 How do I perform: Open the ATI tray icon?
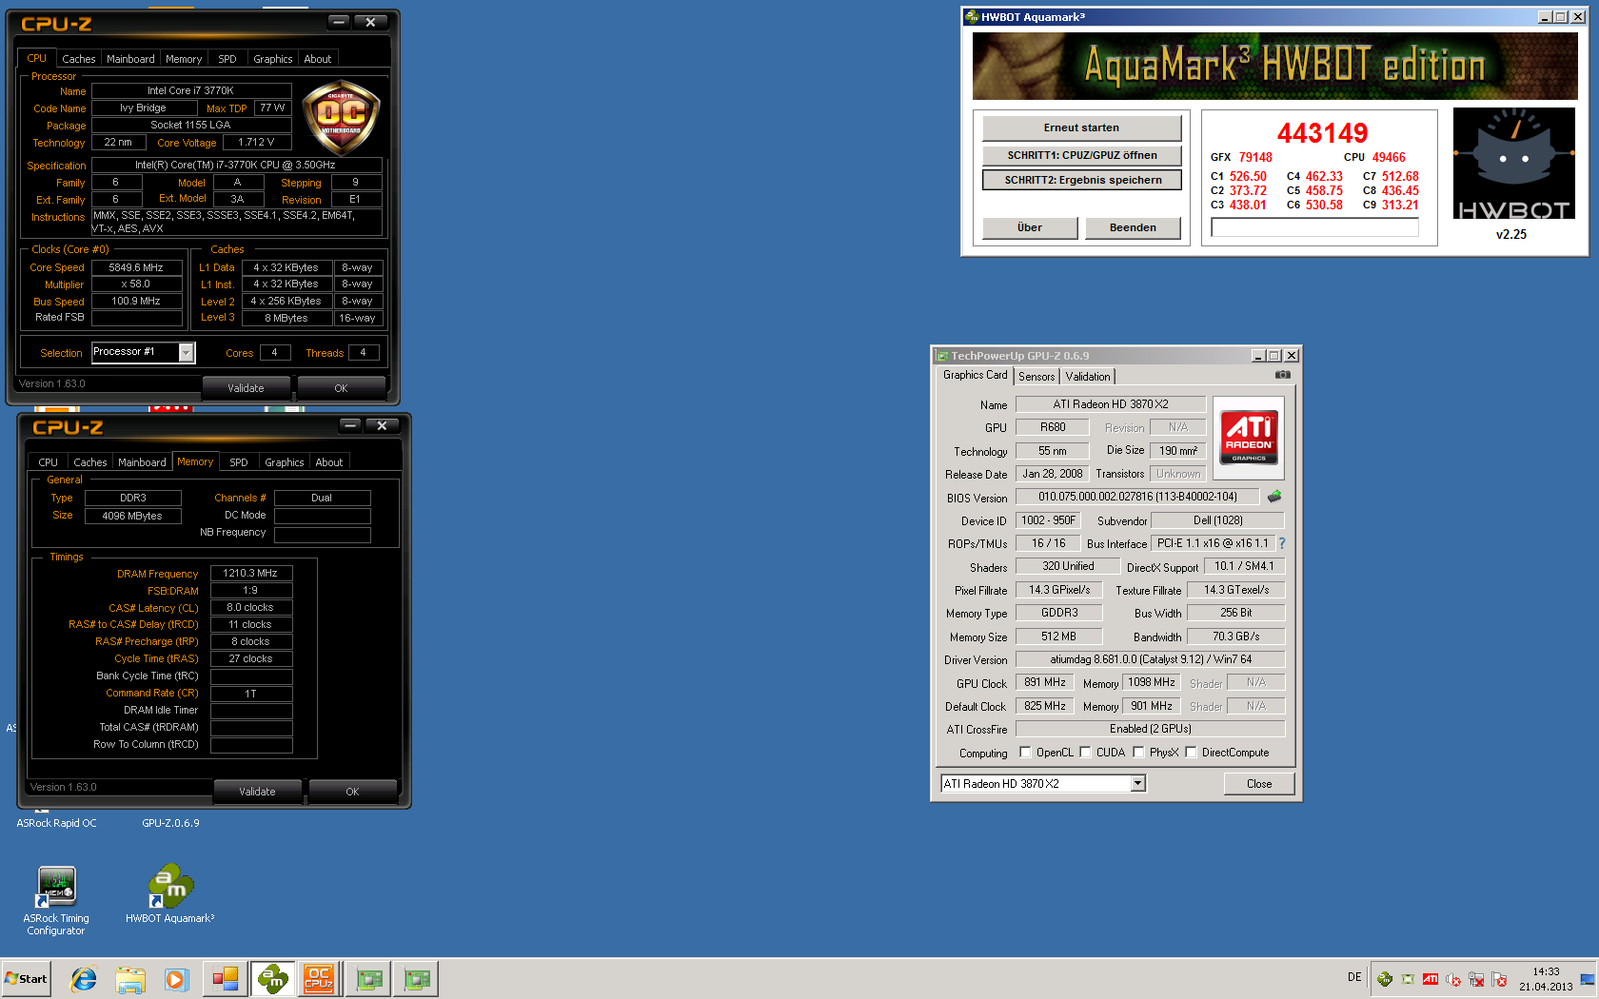tap(1431, 979)
